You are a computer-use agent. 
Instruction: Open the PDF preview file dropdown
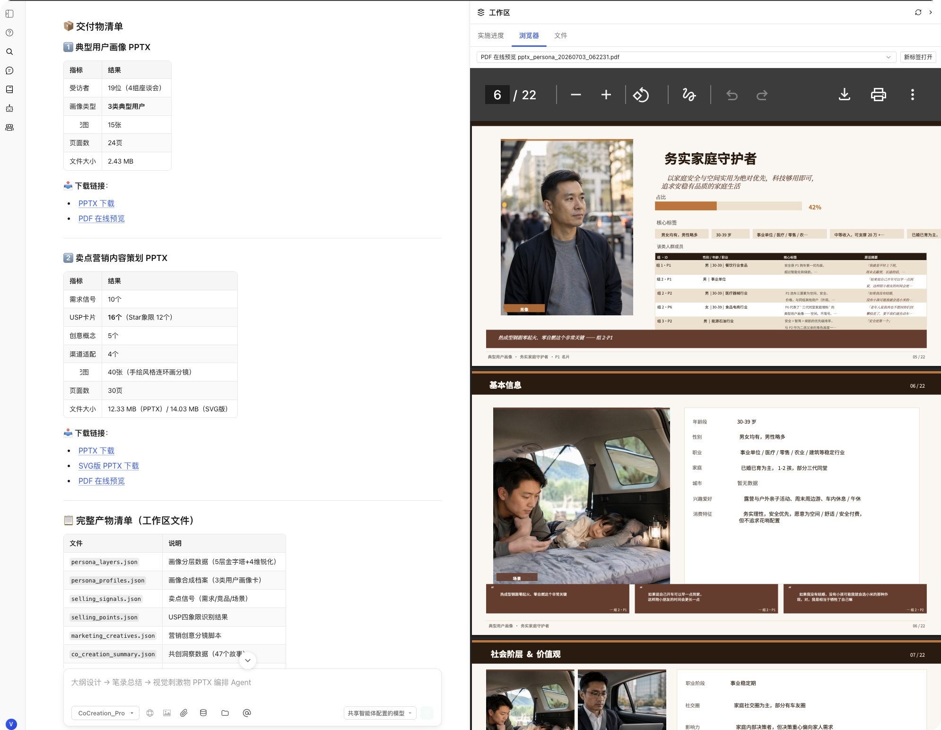pos(687,57)
